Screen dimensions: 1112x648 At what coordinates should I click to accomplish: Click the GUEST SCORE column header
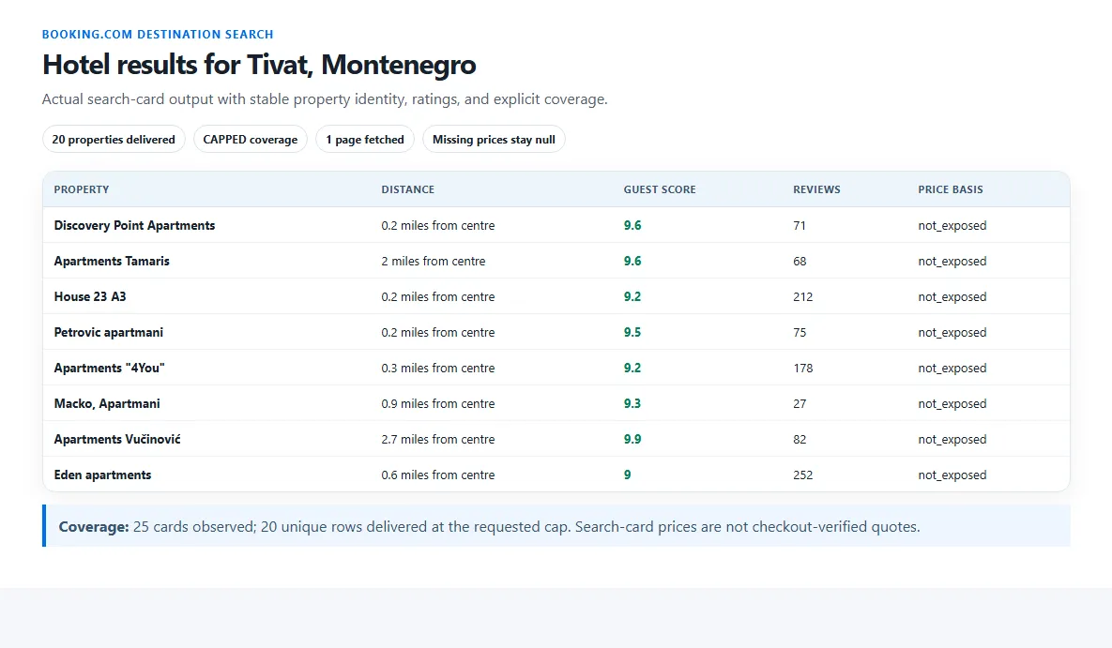point(660,189)
